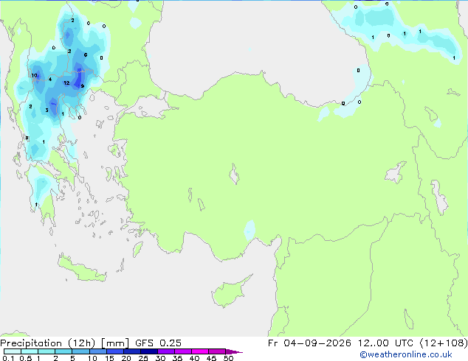This screenshot has height=361, width=468.
Task: Click the Fr 04-09-2026 date stamp
Action: pyautogui.click(x=309, y=343)
